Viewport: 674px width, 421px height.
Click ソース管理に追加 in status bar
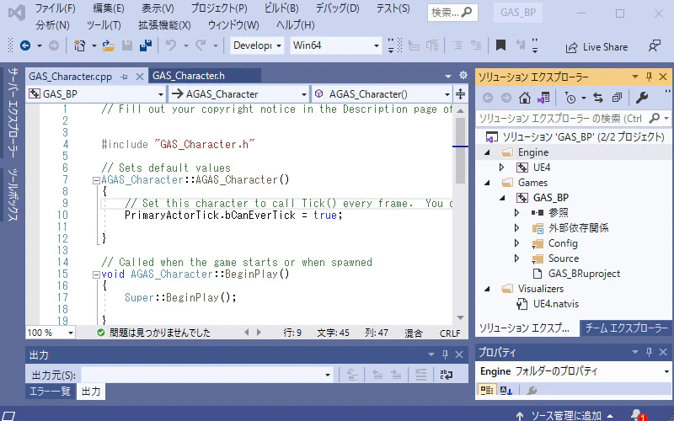564,415
